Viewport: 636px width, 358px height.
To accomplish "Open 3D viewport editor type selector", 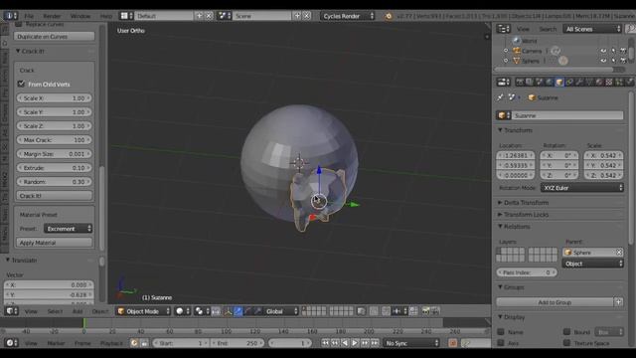I will pyautogui.click(x=11, y=311).
